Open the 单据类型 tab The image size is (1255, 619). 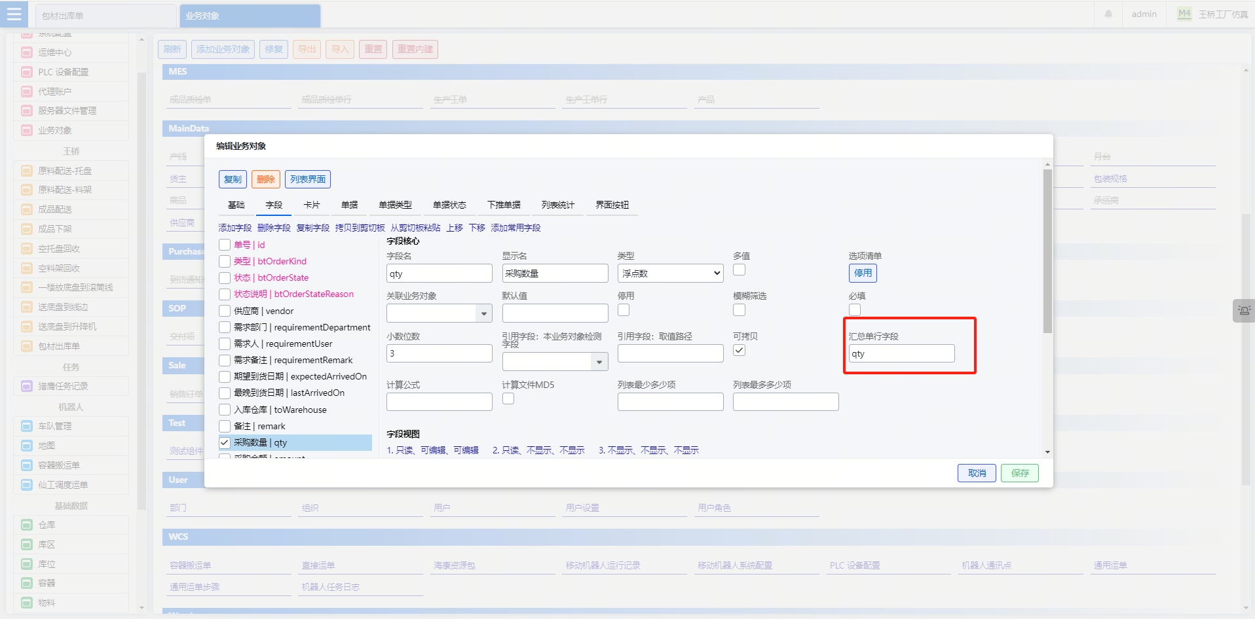click(x=395, y=205)
